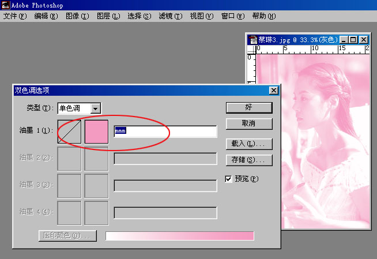Click the 油墨 1 ink name field

(165, 132)
